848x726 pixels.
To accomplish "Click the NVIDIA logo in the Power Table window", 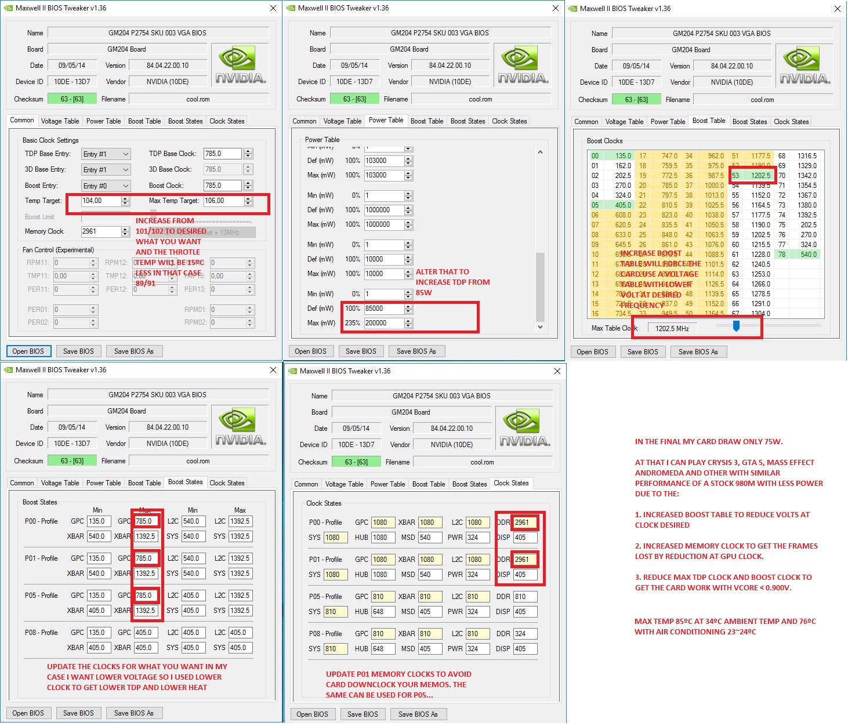I will pos(523,65).
